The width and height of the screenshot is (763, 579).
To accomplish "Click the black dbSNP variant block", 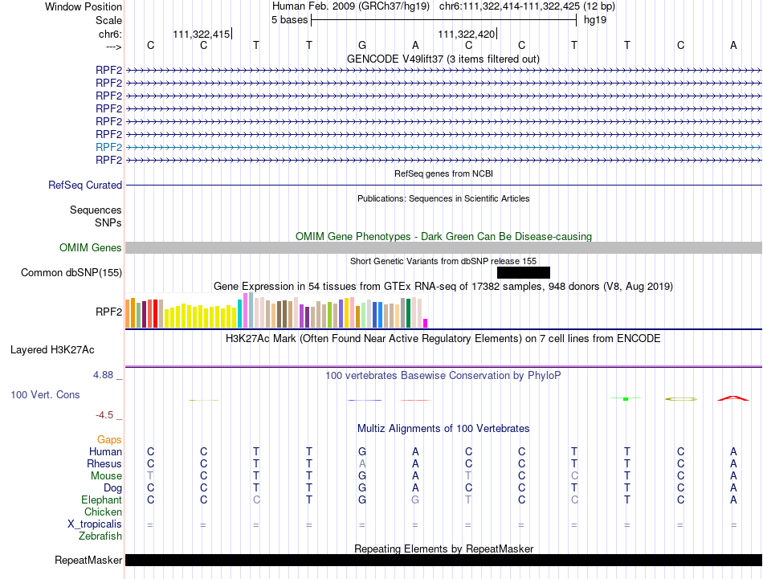I will click(x=524, y=272).
